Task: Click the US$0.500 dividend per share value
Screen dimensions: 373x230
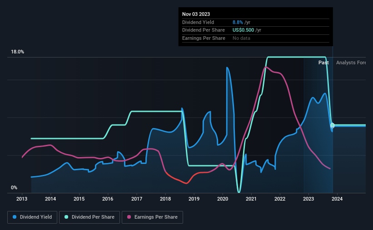Action: tap(243, 30)
